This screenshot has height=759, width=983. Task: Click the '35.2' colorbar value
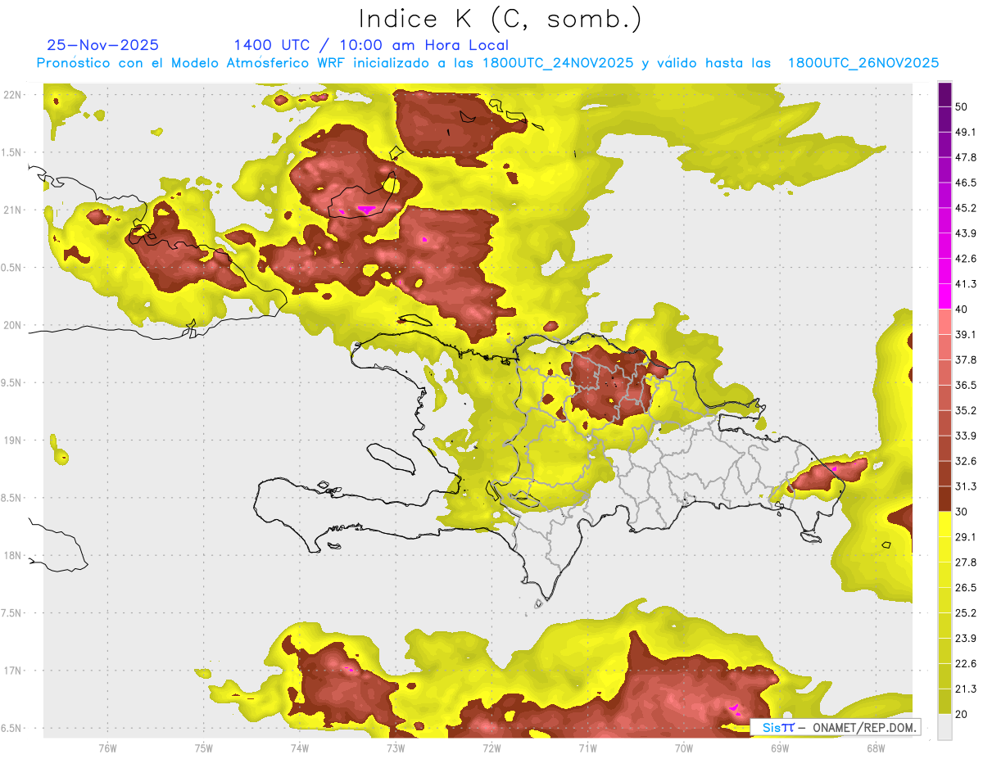(x=965, y=410)
